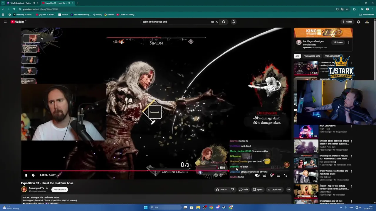Open Chrome three-dot menu
Image resolution: width=376 pixels, height=211 pixels.
tap(372, 9)
